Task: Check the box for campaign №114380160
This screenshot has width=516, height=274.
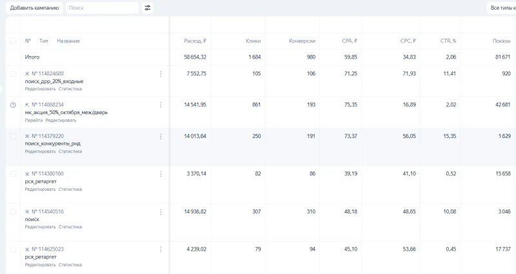Action: [x=13, y=173]
